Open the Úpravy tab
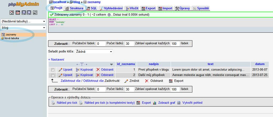 click(x=182, y=8)
